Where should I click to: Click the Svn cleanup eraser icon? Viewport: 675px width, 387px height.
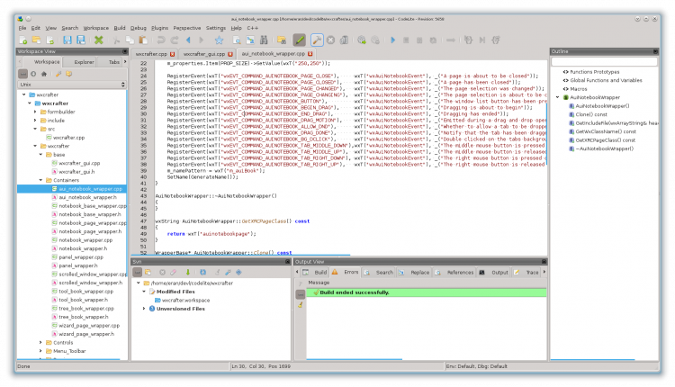coord(173,272)
